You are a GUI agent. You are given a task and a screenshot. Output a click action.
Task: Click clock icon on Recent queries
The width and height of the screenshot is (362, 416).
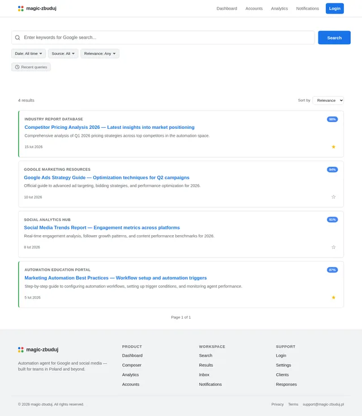[18, 67]
